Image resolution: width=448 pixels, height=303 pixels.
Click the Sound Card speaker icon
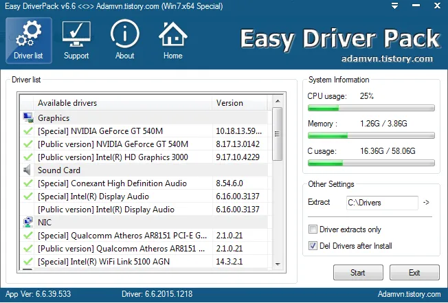[27, 170]
